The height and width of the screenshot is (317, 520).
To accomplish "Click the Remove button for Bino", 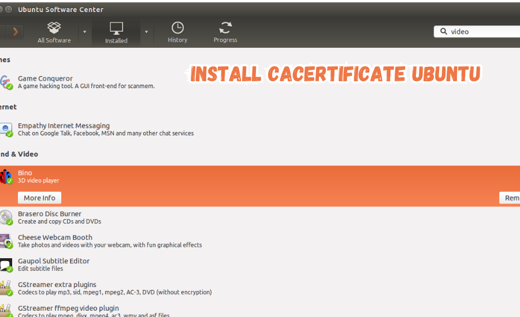I will coord(510,198).
